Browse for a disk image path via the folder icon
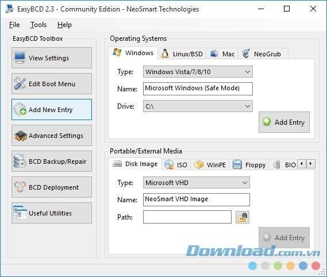This screenshot has width=327, height=277. [x=243, y=217]
